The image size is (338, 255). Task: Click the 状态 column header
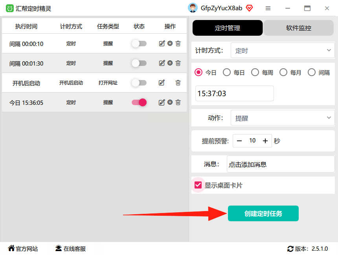coord(139,26)
